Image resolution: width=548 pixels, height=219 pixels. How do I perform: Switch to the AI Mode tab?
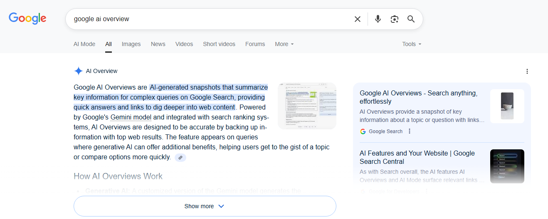tap(84, 44)
